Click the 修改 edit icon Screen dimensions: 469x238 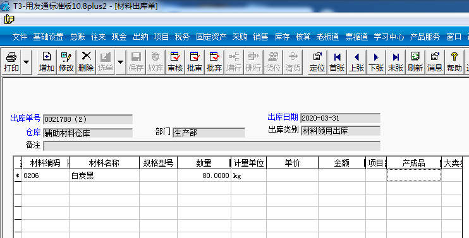tap(66, 62)
